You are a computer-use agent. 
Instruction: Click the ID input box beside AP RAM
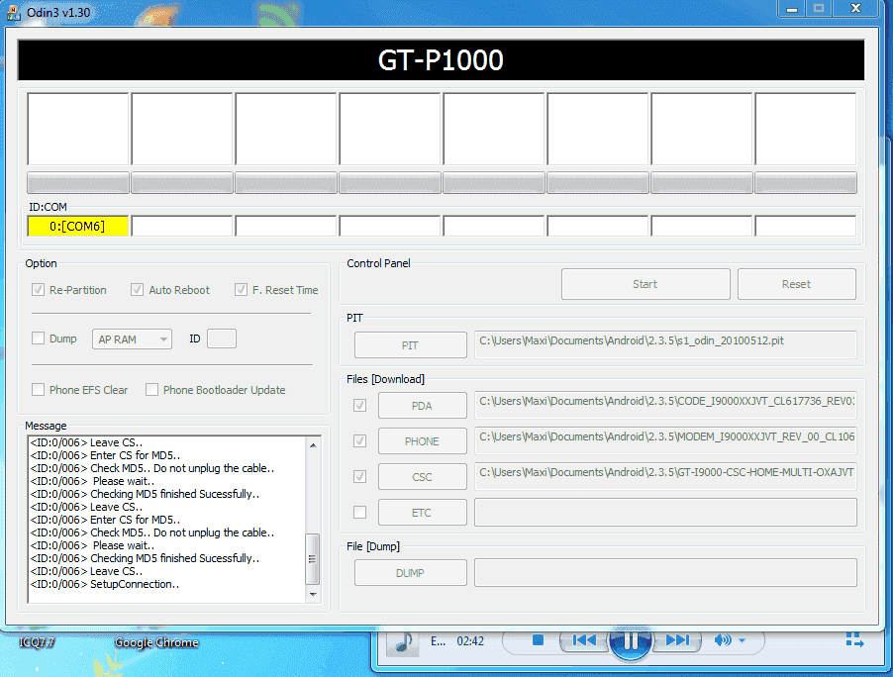click(x=222, y=338)
